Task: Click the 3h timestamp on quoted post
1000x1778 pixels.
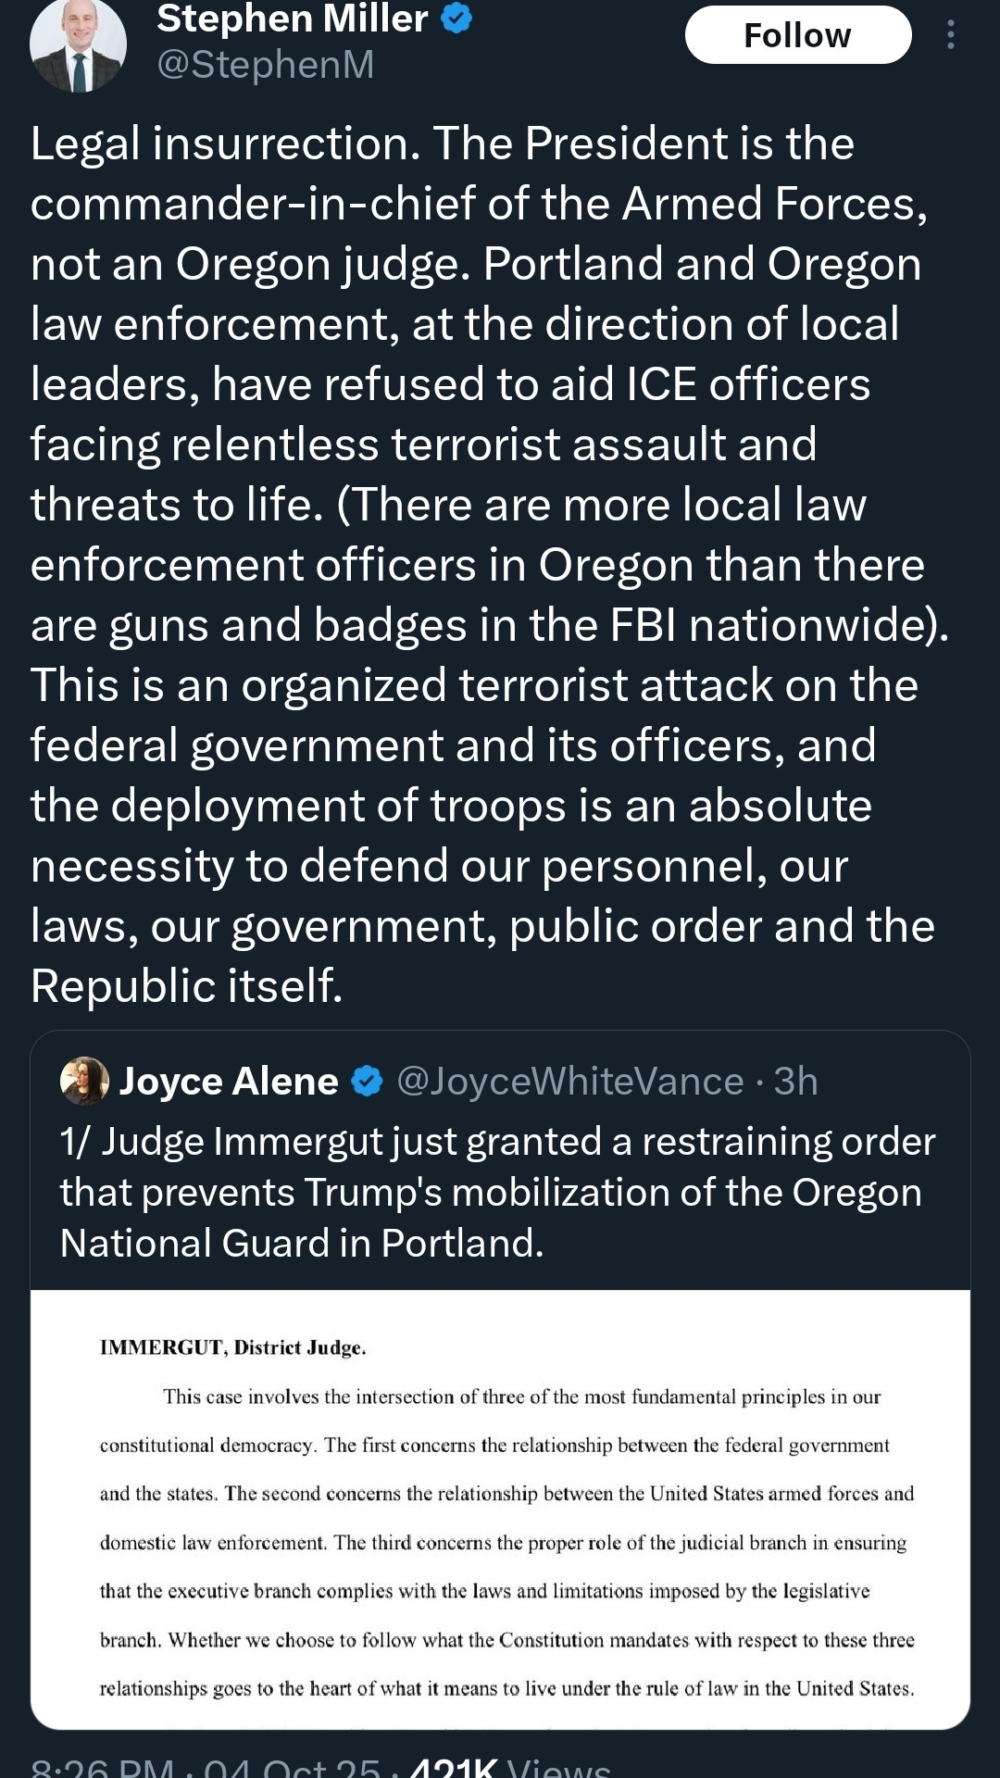Action: (795, 1081)
